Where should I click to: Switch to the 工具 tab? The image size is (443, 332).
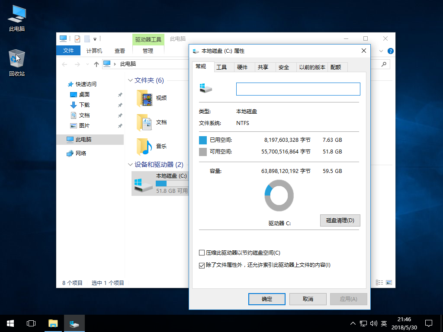pyautogui.click(x=221, y=67)
